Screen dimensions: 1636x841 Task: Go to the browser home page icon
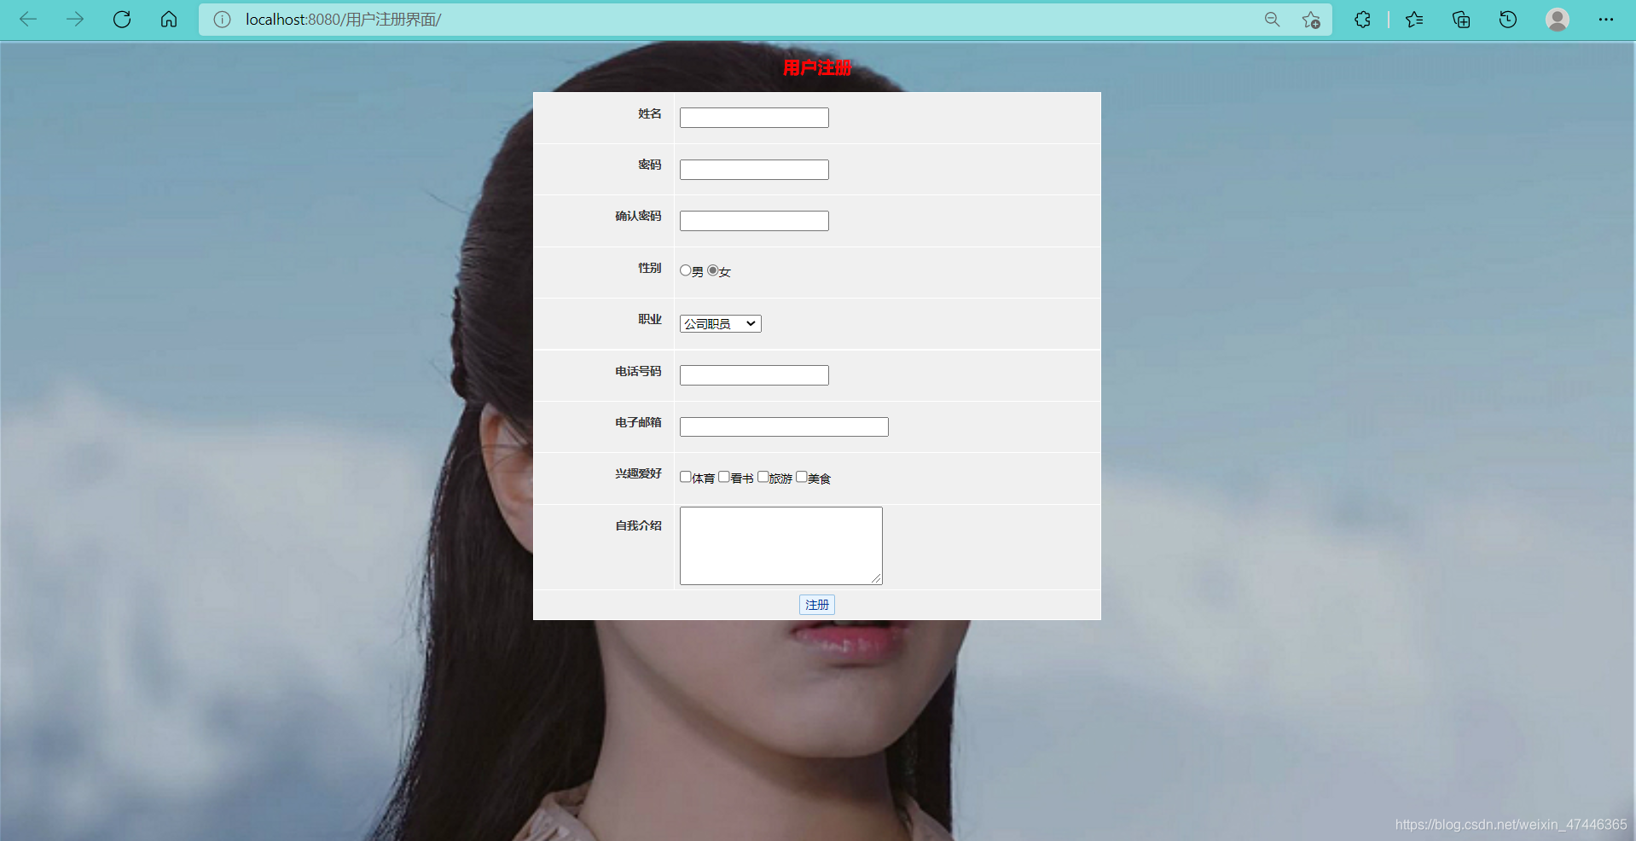pyautogui.click(x=169, y=19)
